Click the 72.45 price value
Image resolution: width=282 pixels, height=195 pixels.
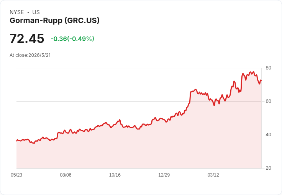[27, 38]
